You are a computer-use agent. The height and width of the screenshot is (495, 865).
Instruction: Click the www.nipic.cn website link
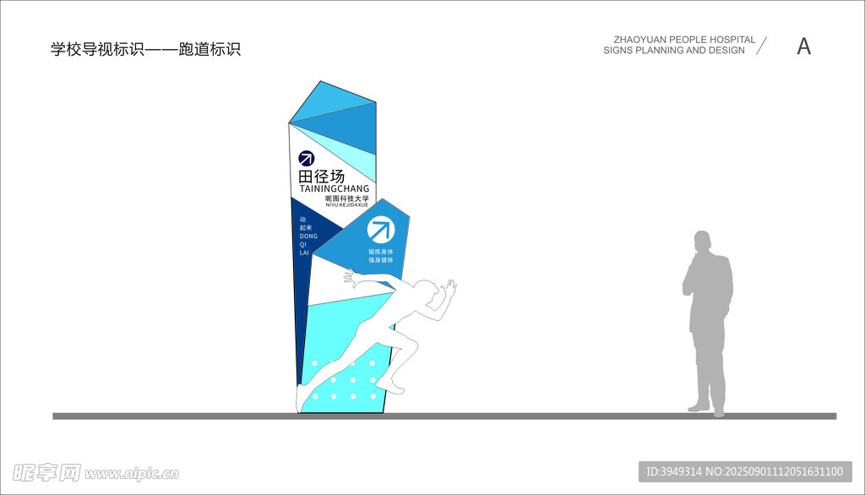131,474
